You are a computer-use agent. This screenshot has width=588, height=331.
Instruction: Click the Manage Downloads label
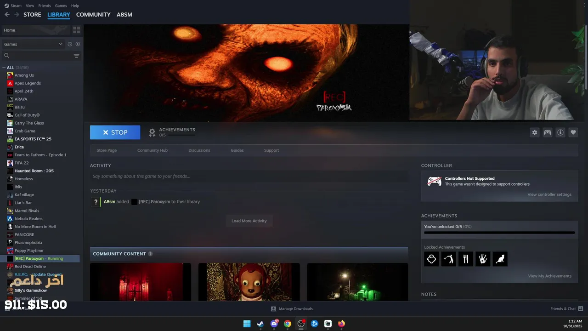296,308
